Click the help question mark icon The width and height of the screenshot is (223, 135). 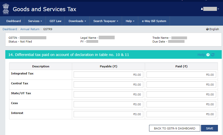click(x=208, y=55)
